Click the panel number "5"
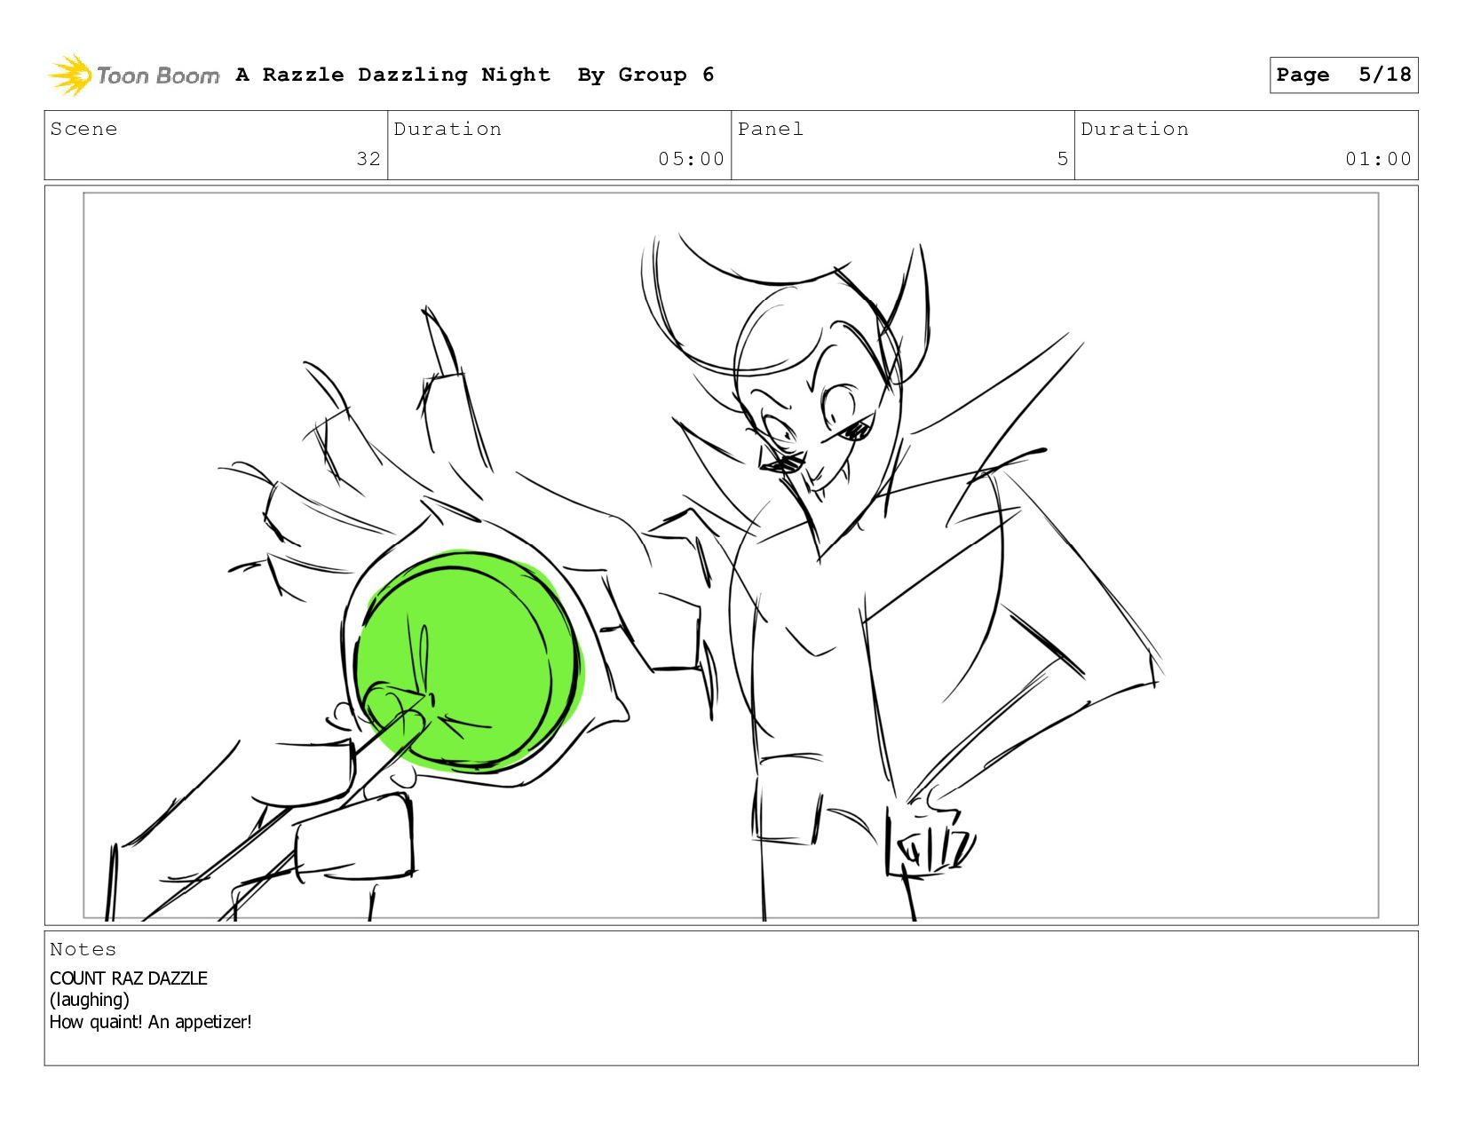Screen dimensions: 1465x1132 coord(1062,159)
